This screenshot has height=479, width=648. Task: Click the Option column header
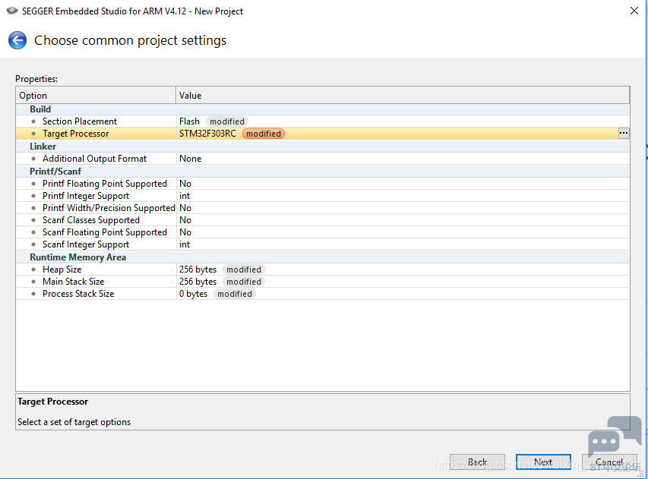pyautogui.click(x=96, y=96)
